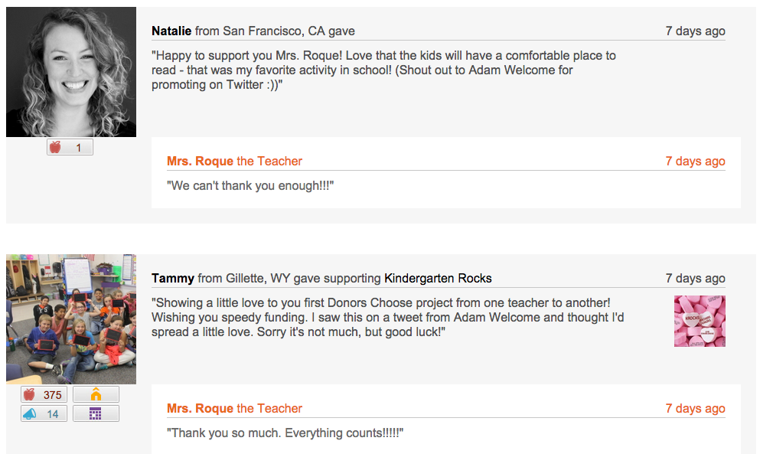Open Tammy's classroom group photo
Screen dimensions: 760x454
[71, 319]
